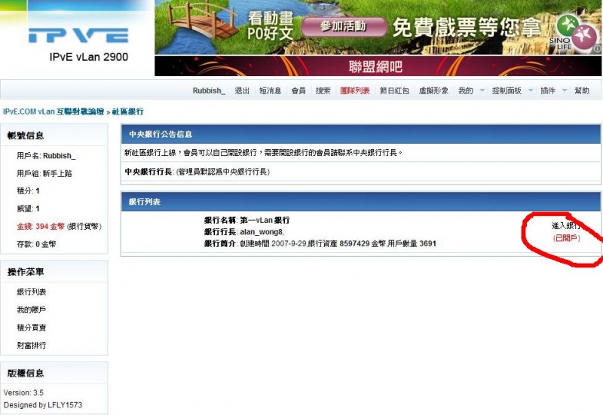Expand the dropdown arrow beside 我的

(x=482, y=90)
